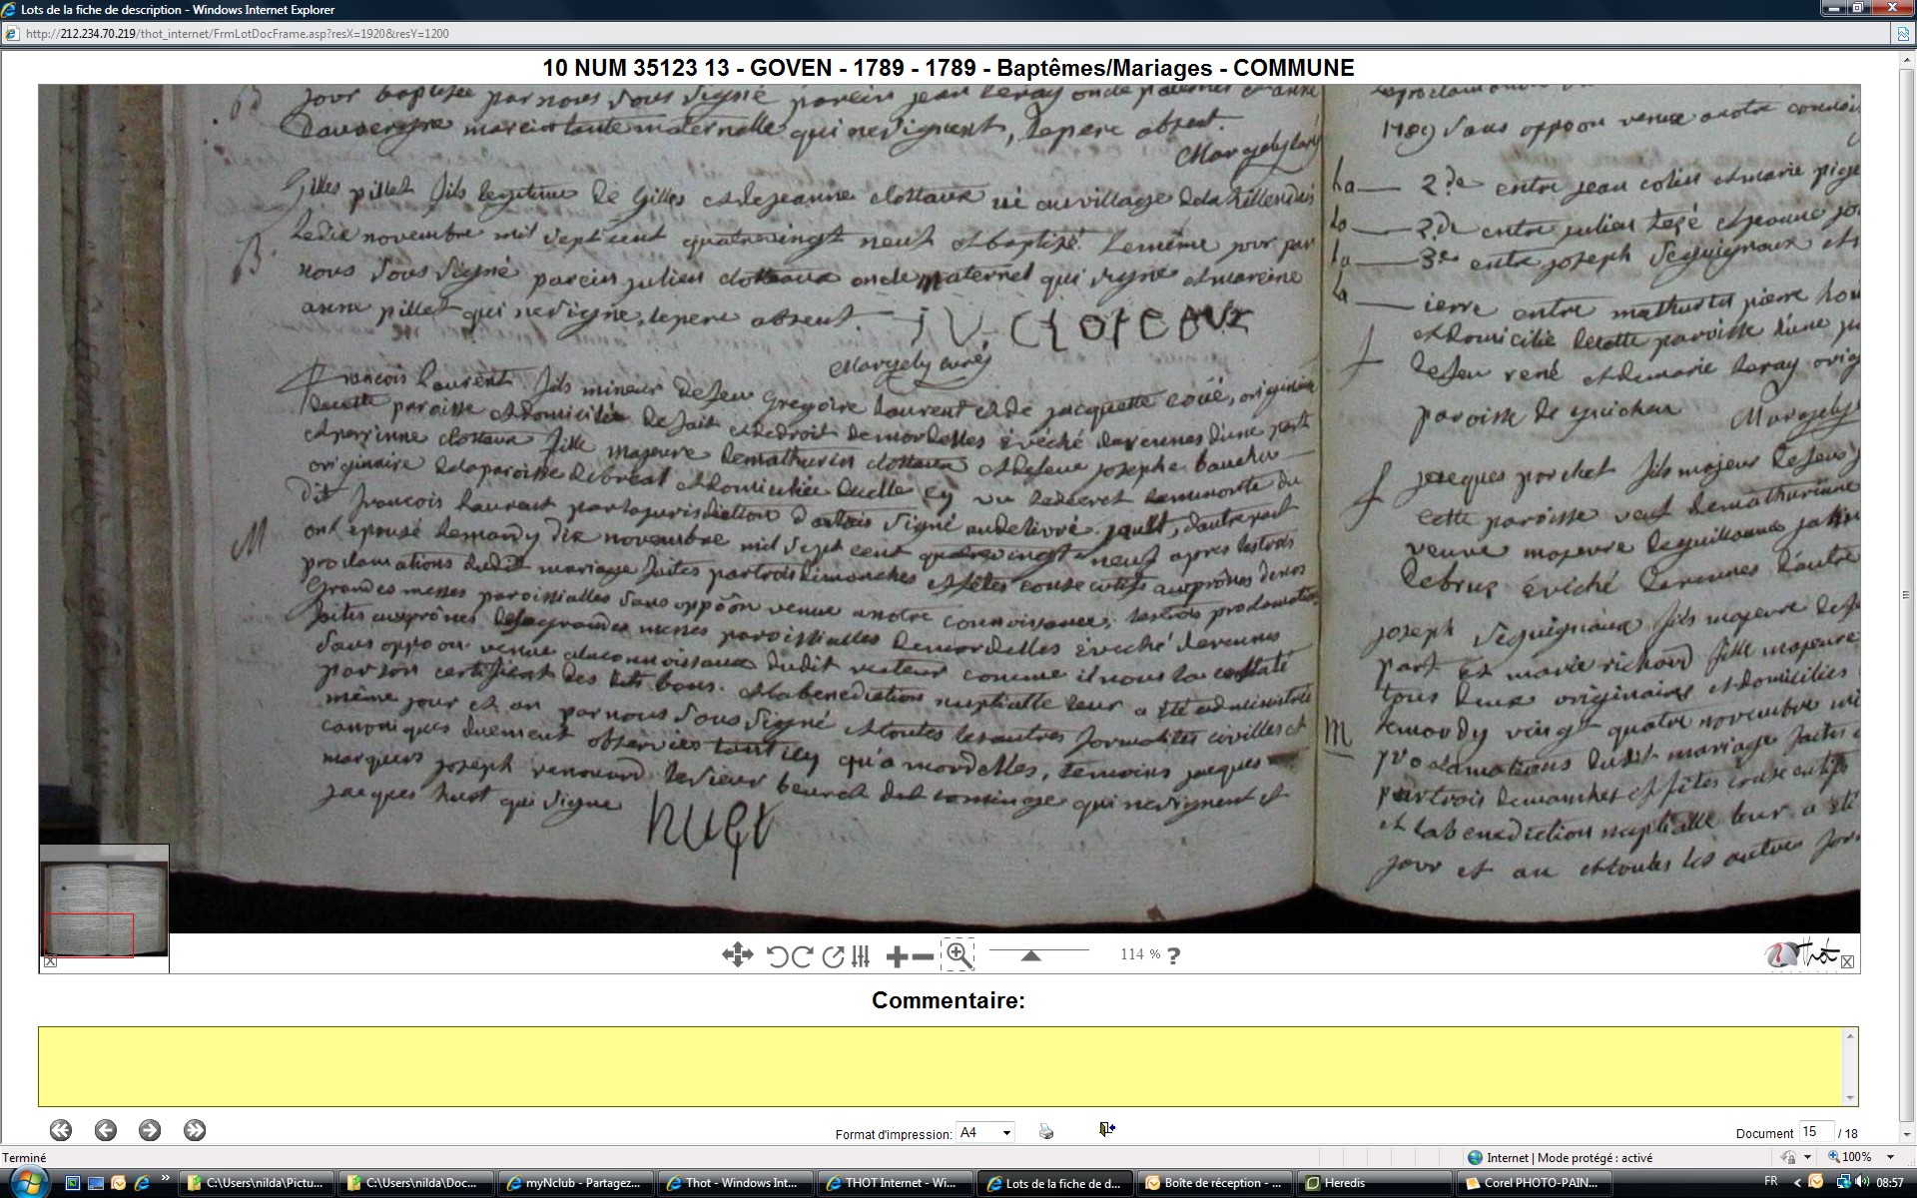The height and width of the screenshot is (1198, 1917).
Task: Activate the magnifier zoom-area tool
Action: [x=958, y=954]
